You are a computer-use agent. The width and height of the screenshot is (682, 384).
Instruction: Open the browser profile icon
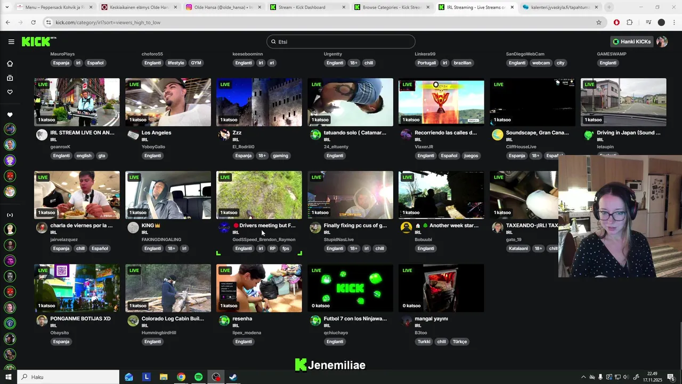(661, 22)
